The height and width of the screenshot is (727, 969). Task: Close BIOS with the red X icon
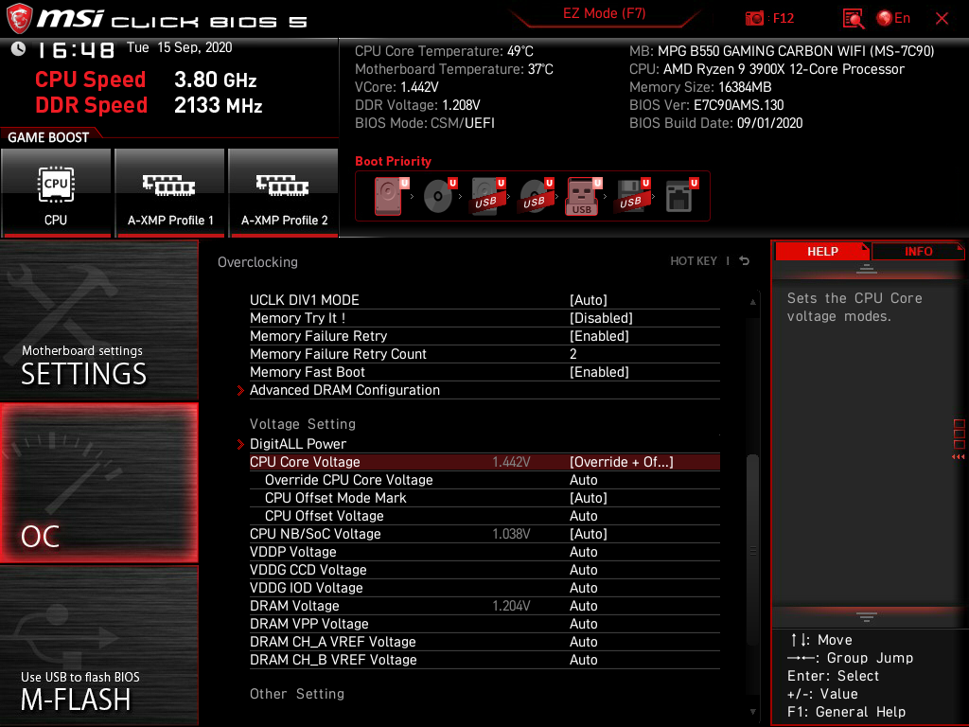[x=942, y=19]
